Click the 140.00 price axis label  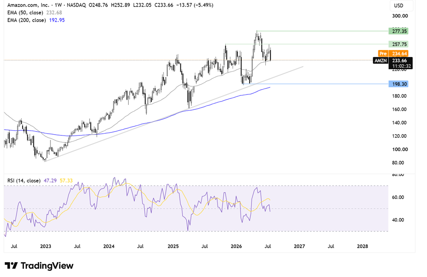[x=399, y=123]
